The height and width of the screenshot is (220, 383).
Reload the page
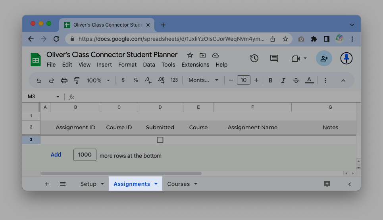click(56, 39)
